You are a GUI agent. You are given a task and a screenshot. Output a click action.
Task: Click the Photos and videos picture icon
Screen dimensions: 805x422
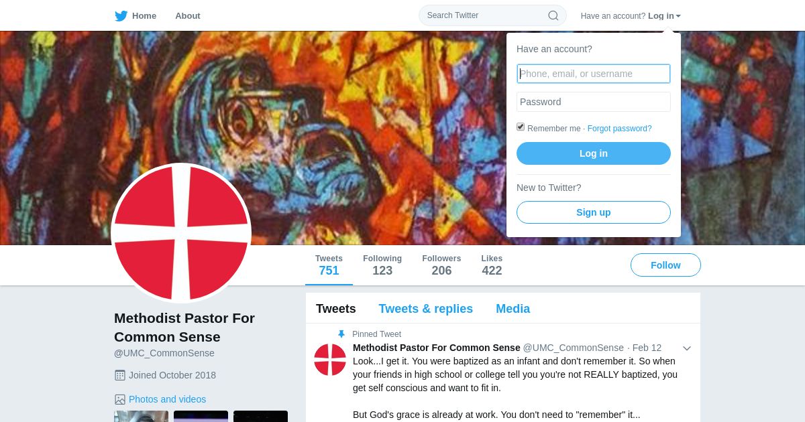120,399
